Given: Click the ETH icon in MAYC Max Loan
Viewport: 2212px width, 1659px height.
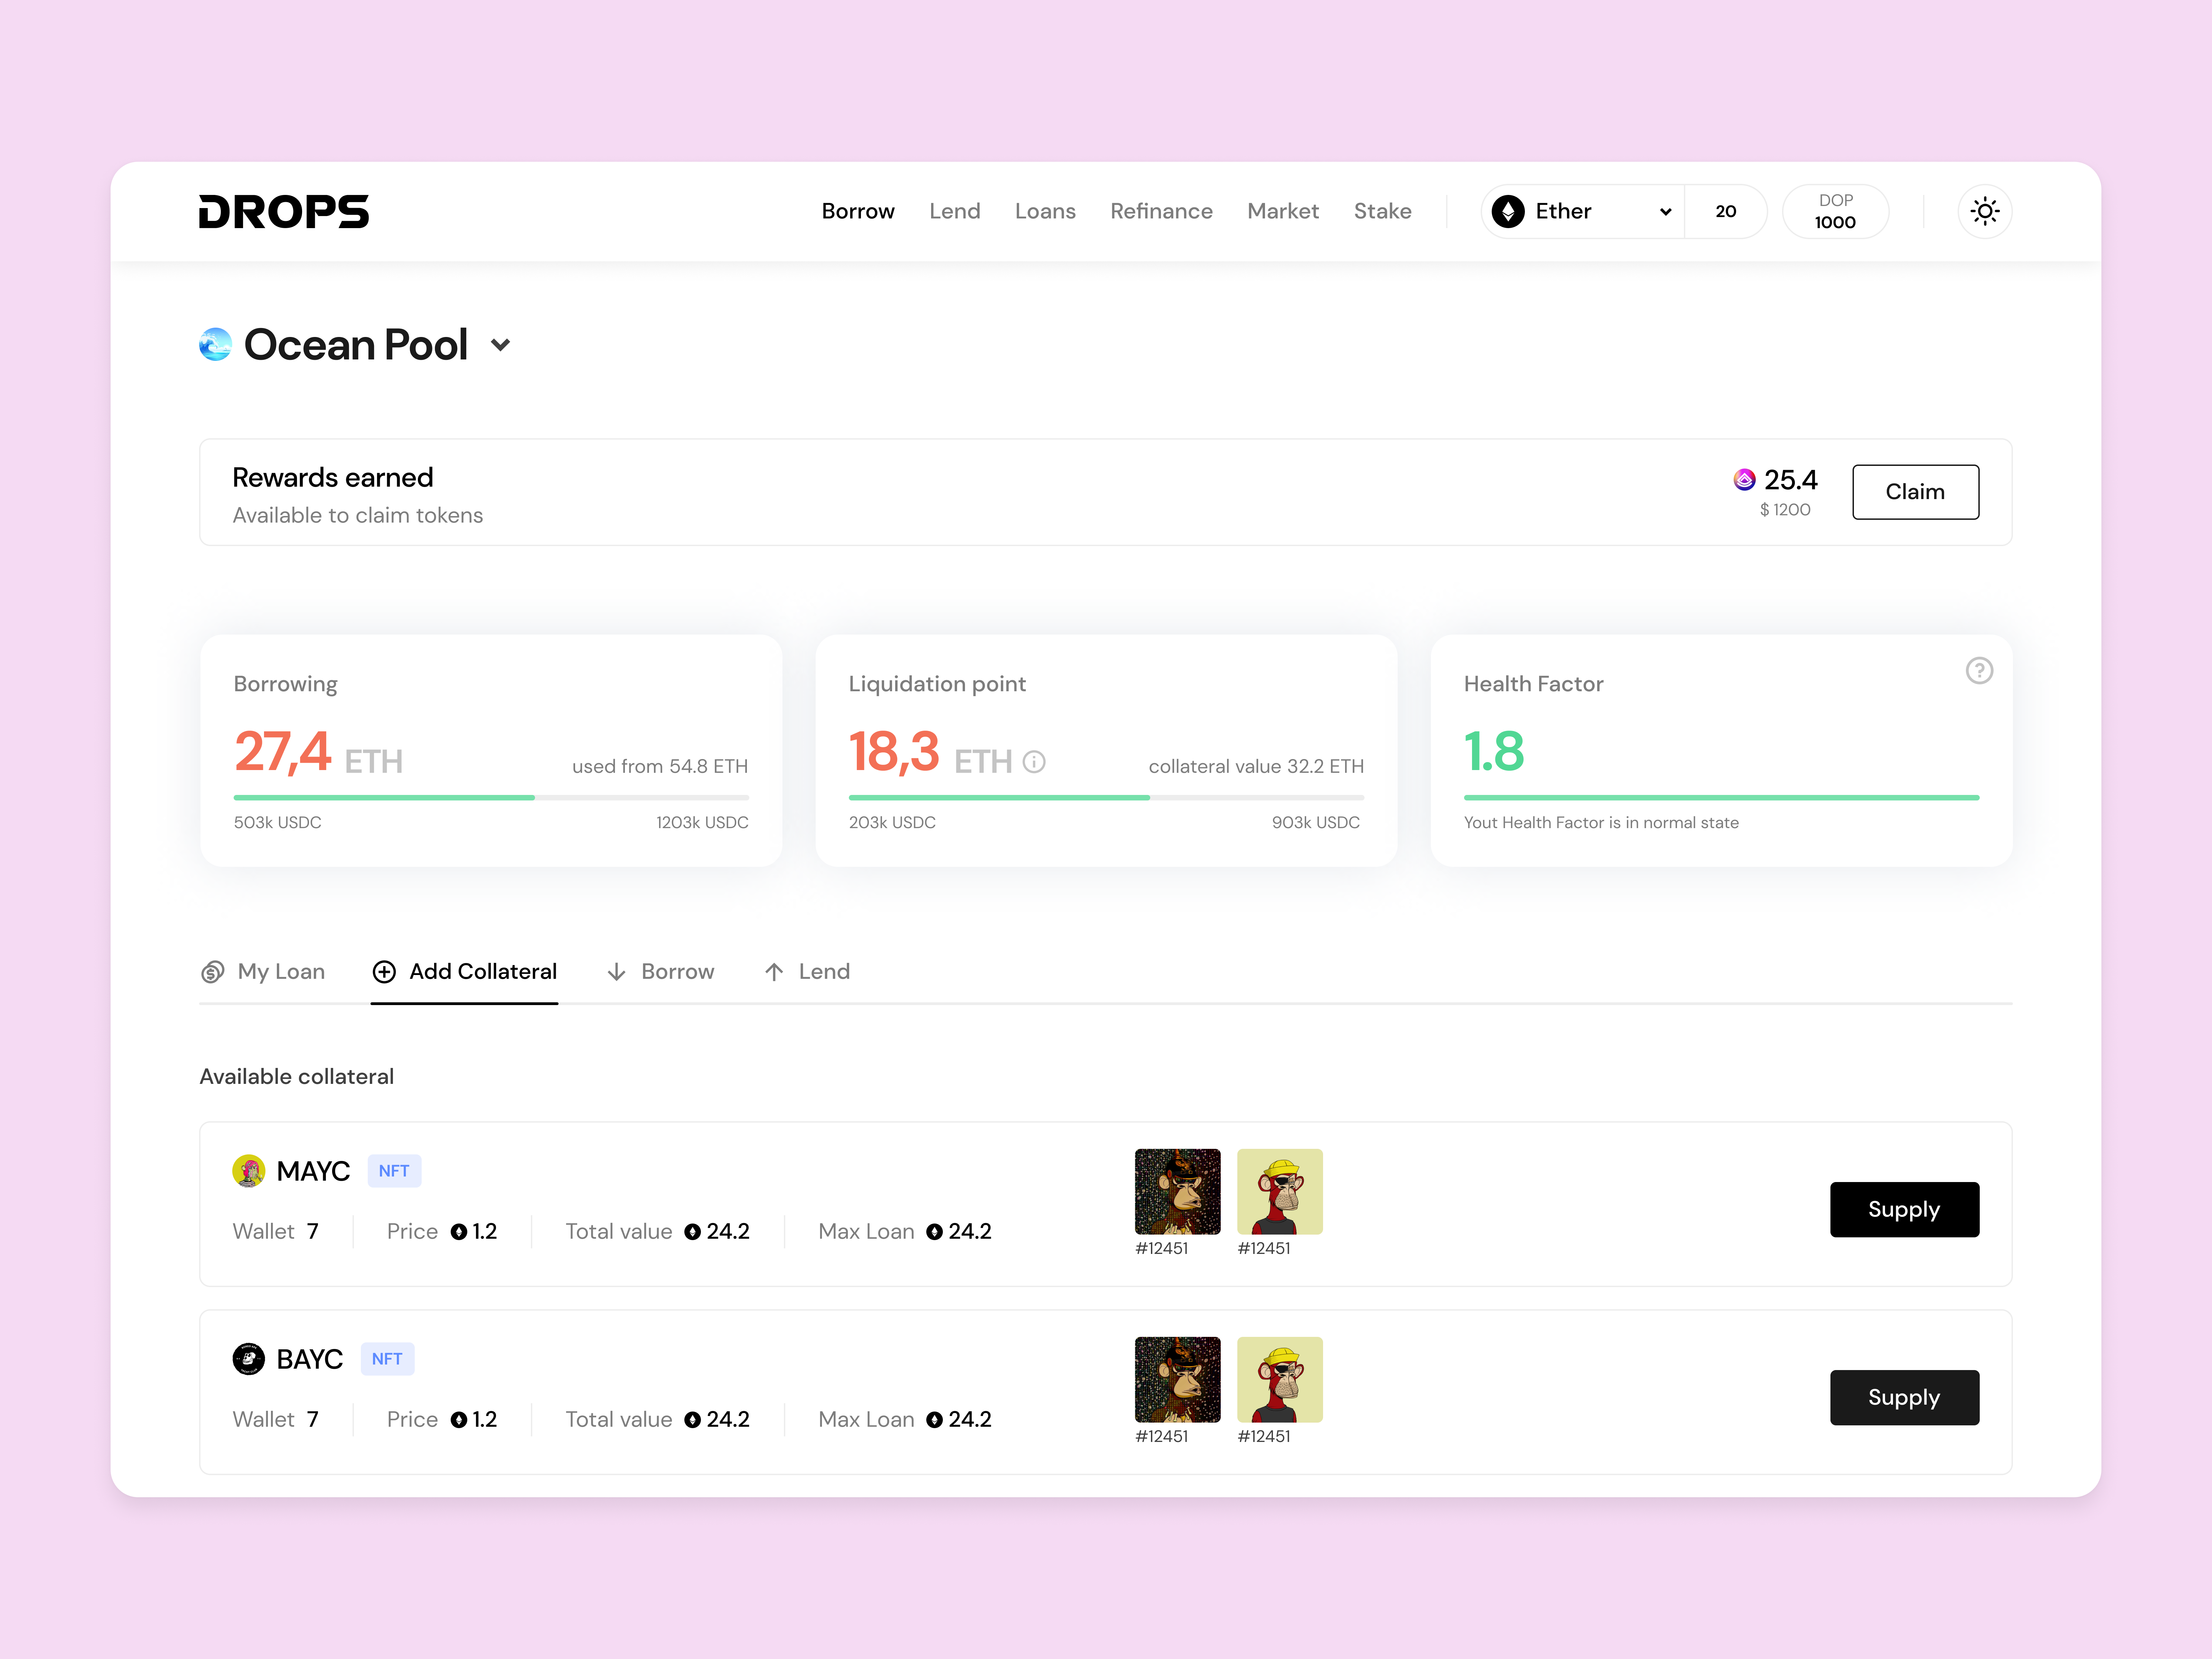Looking at the screenshot, I should coord(934,1232).
